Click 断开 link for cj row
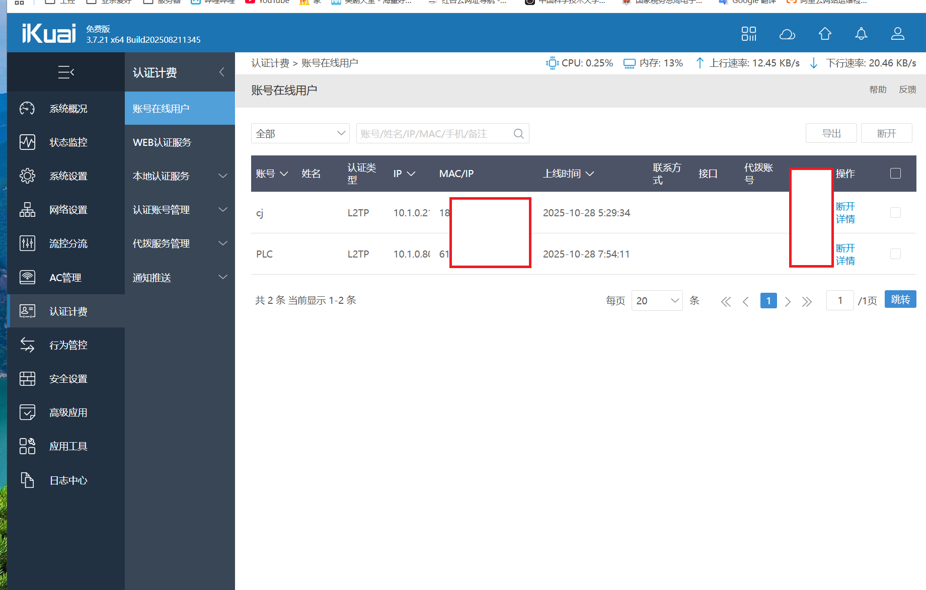Viewport: 926px width, 590px height. (x=845, y=207)
